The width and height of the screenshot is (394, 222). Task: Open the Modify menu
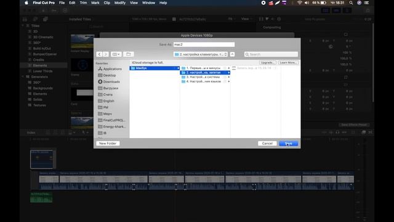(120, 2)
